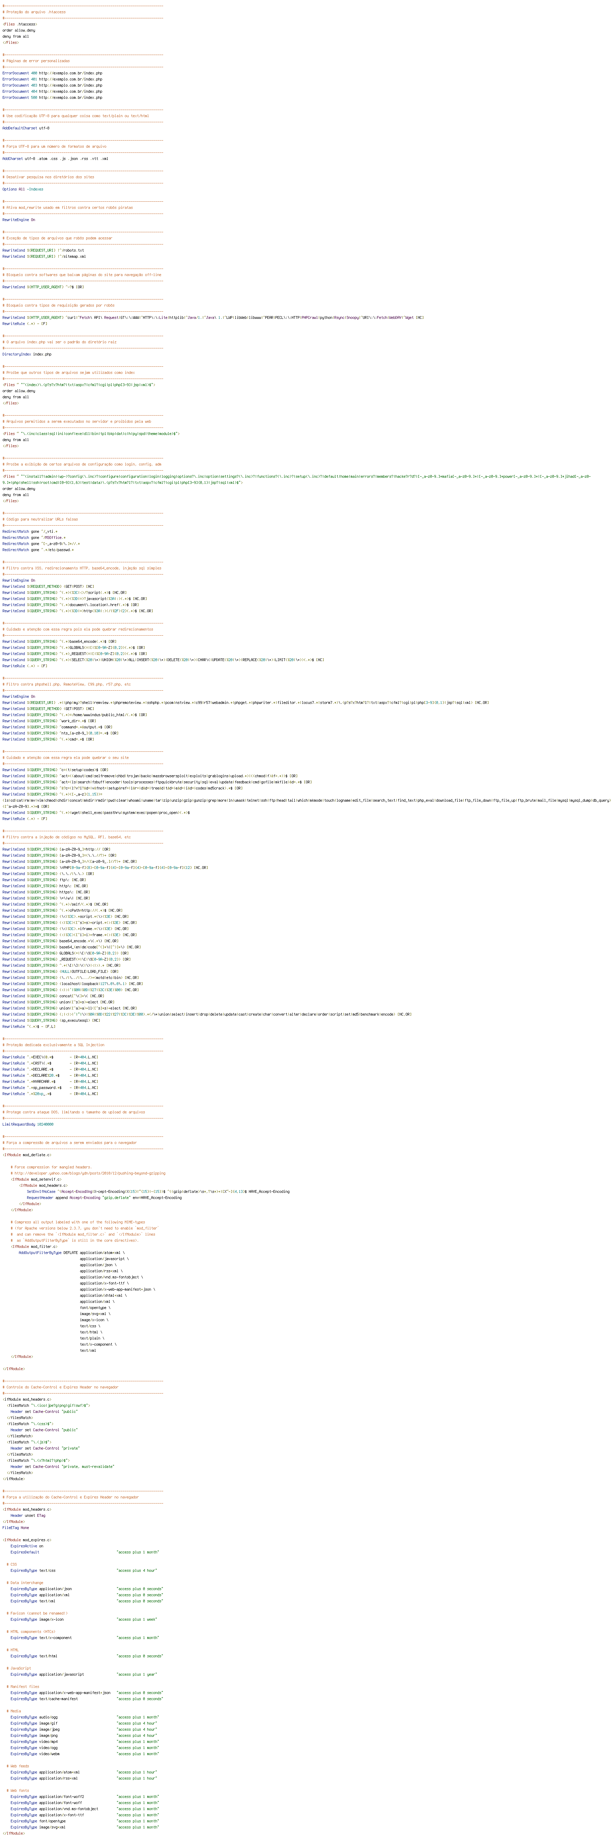The width and height of the screenshot is (614, 1839).
Task: Click 'application/x-web-app-manifest+json \' in DEFLATE list
Action: tap(118, 1289)
